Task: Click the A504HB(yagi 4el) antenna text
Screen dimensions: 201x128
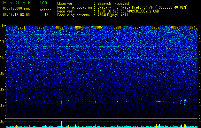Action: [x=113, y=15]
